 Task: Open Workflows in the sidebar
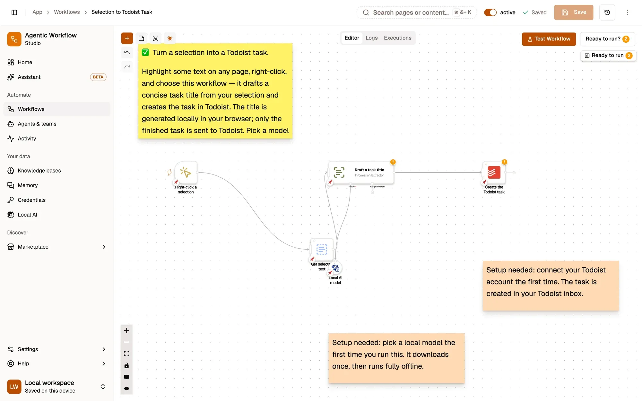[x=57, y=109]
